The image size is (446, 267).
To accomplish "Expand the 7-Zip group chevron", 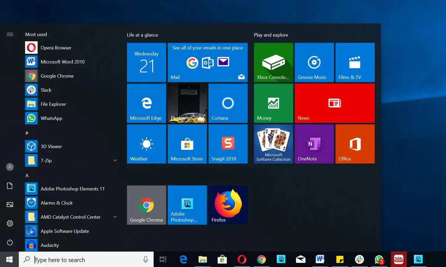I will [115, 160].
